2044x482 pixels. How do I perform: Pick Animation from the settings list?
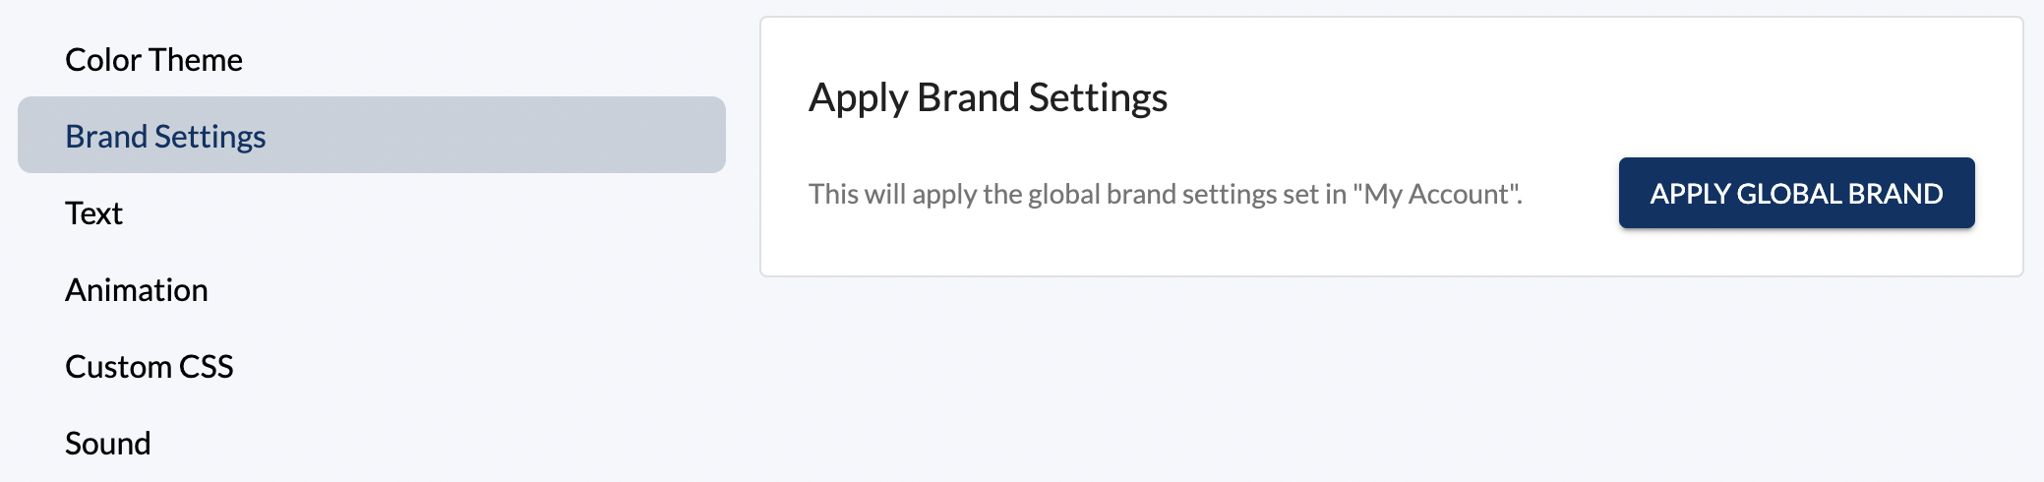137,290
